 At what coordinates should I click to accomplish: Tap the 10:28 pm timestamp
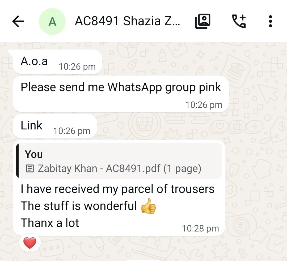[200, 228]
